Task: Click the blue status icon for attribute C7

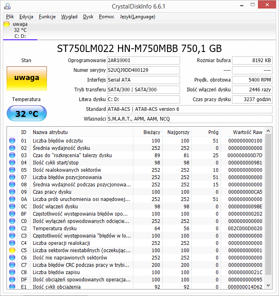Action: (x=12, y=265)
